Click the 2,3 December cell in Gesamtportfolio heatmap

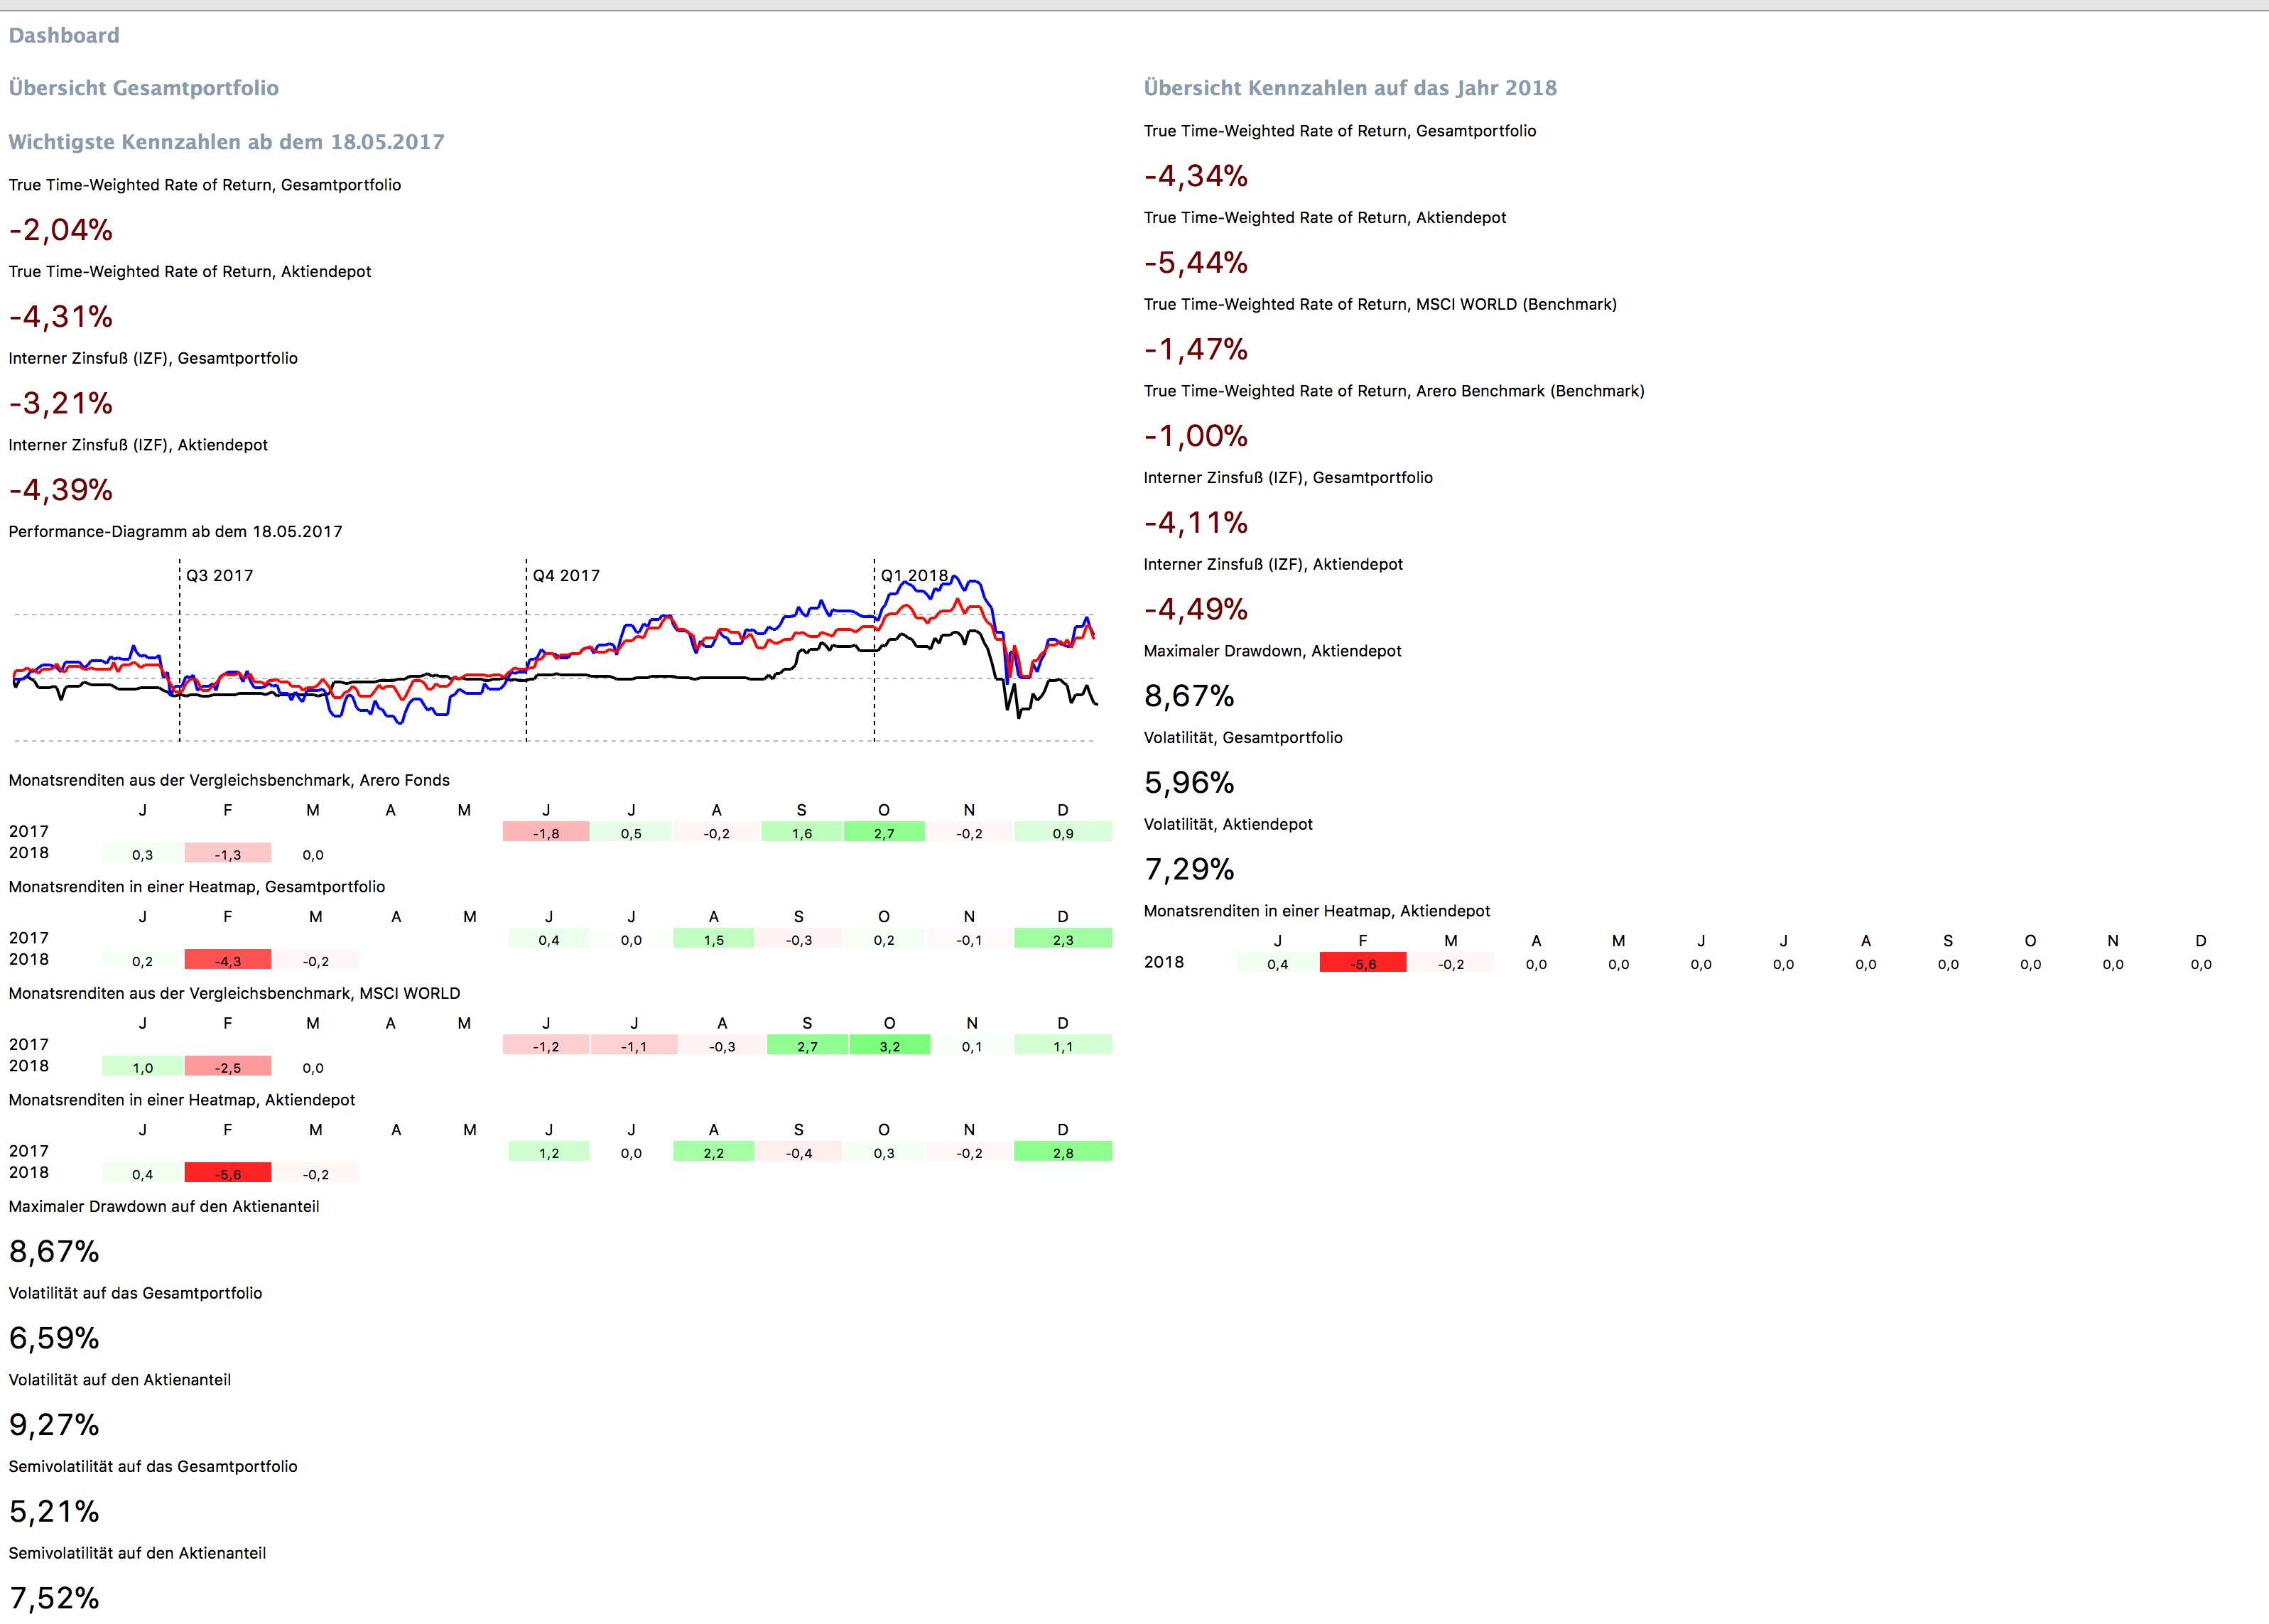(1062, 940)
